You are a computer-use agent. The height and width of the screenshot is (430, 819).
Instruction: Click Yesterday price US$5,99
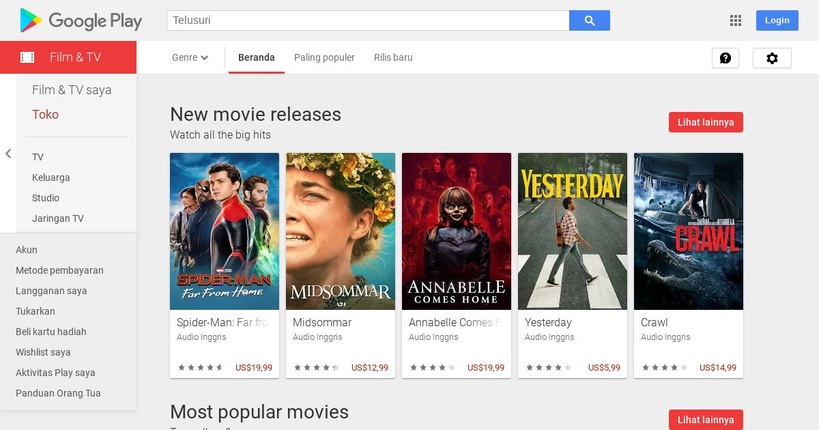point(604,368)
